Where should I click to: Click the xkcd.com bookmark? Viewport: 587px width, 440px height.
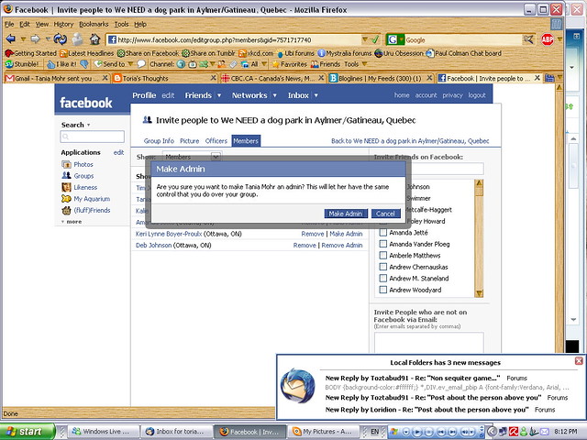click(x=256, y=53)
